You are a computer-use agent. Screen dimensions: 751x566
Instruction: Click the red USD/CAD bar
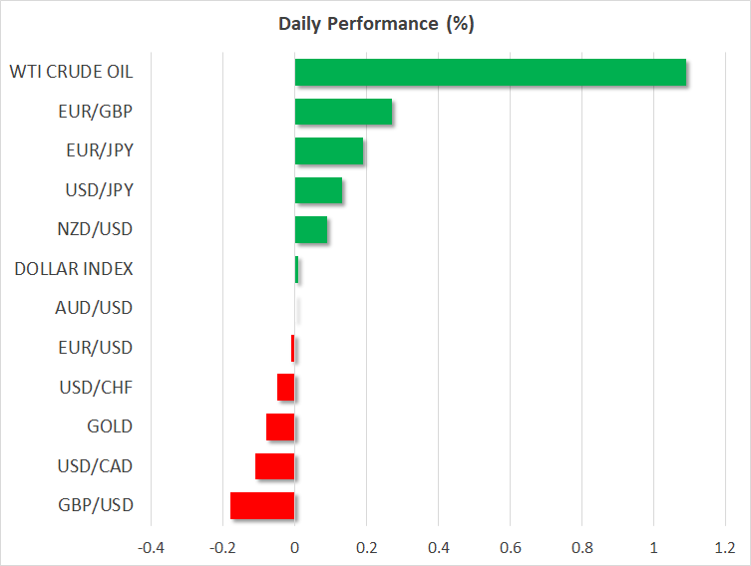click(x=274, y=466)
